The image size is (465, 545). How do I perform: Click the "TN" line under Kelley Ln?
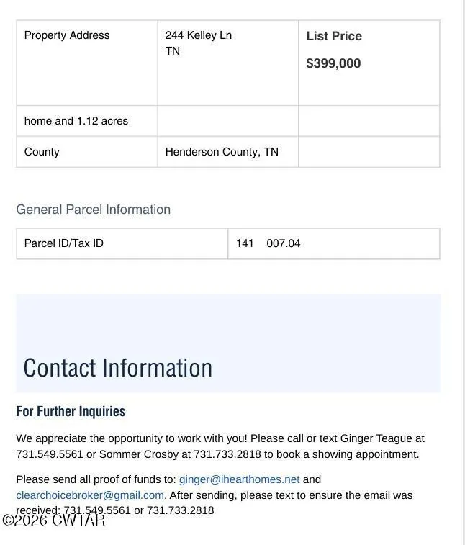[173, 51]
